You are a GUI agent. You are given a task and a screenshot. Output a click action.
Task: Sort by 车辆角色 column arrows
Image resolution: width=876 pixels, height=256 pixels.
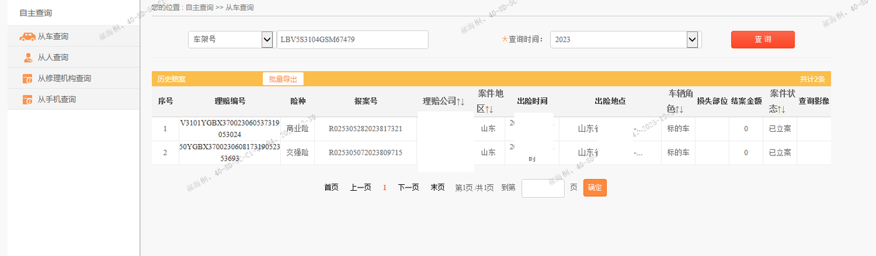679,109
